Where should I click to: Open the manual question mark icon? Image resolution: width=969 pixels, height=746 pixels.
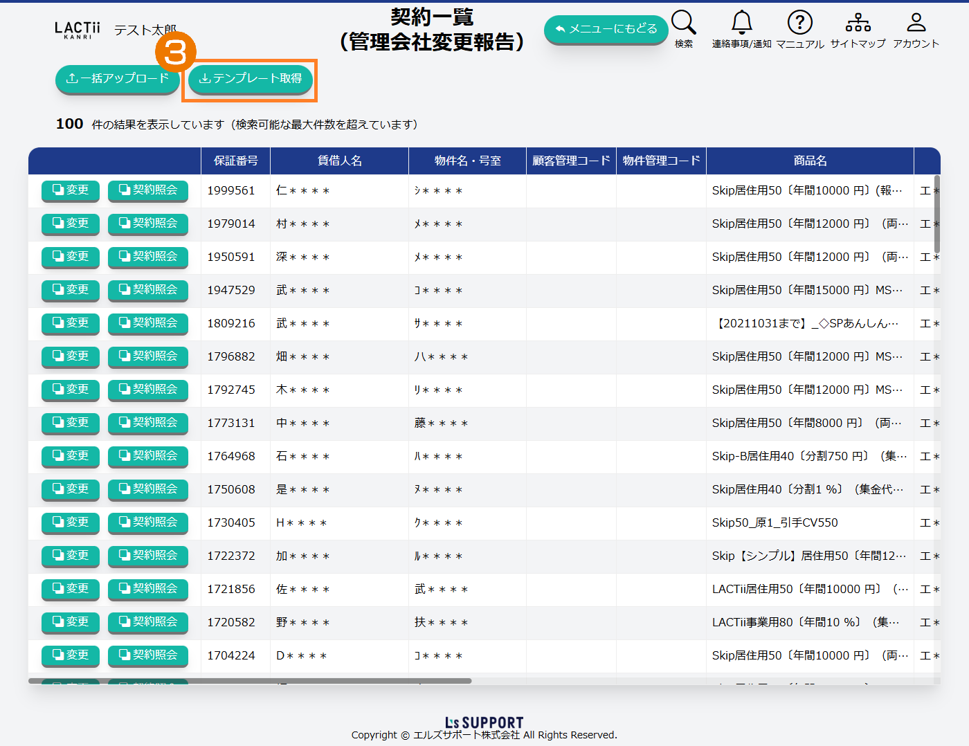tap(799, 23)
